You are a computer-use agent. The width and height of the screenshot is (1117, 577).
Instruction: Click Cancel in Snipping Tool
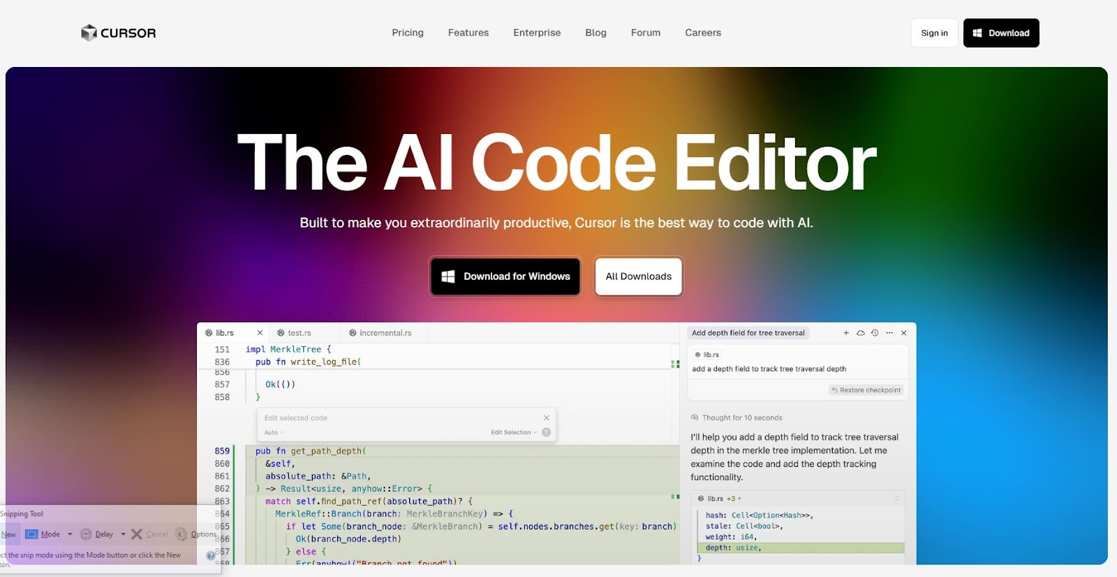click(x=149, y=534)
